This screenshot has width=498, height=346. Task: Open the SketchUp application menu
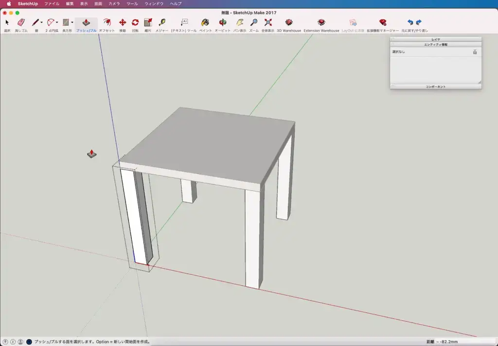click(28, 4)
